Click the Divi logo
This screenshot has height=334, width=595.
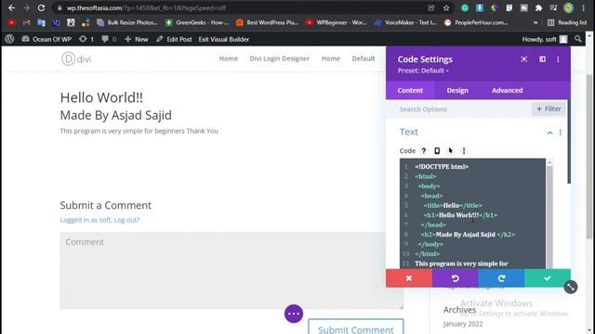pyautogui.click(x=76, y=58)
